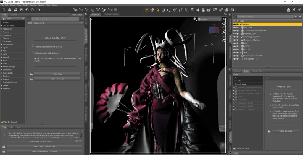Open the Render menu
This screenshot has height=155, width=303.
pos(25,5)
